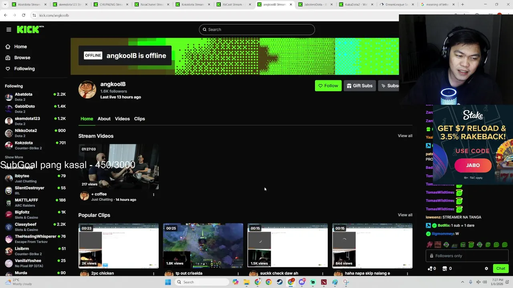Open Dota 2 from taskbar
The image size is (513, 288).
[324, 282]
